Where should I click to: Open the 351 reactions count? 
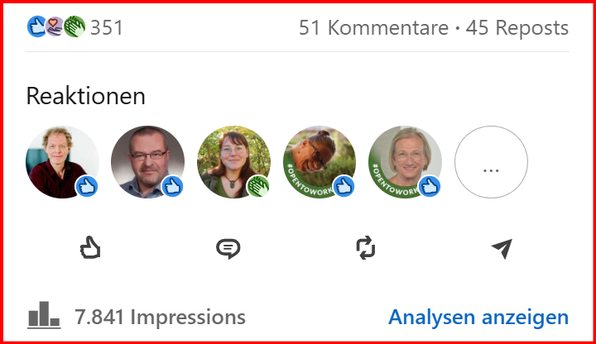click(x=107, y=28)
